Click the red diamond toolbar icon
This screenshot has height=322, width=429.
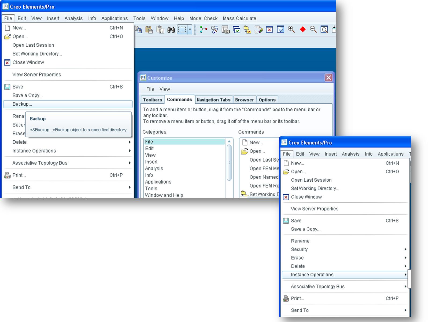[303, 29]
